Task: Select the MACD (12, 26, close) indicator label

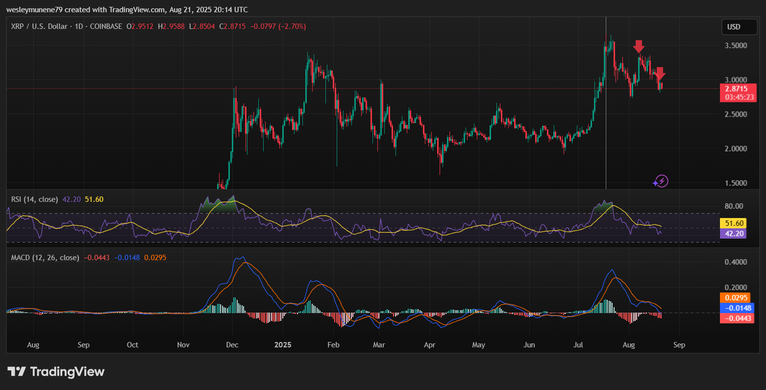Action: [45, 258]
